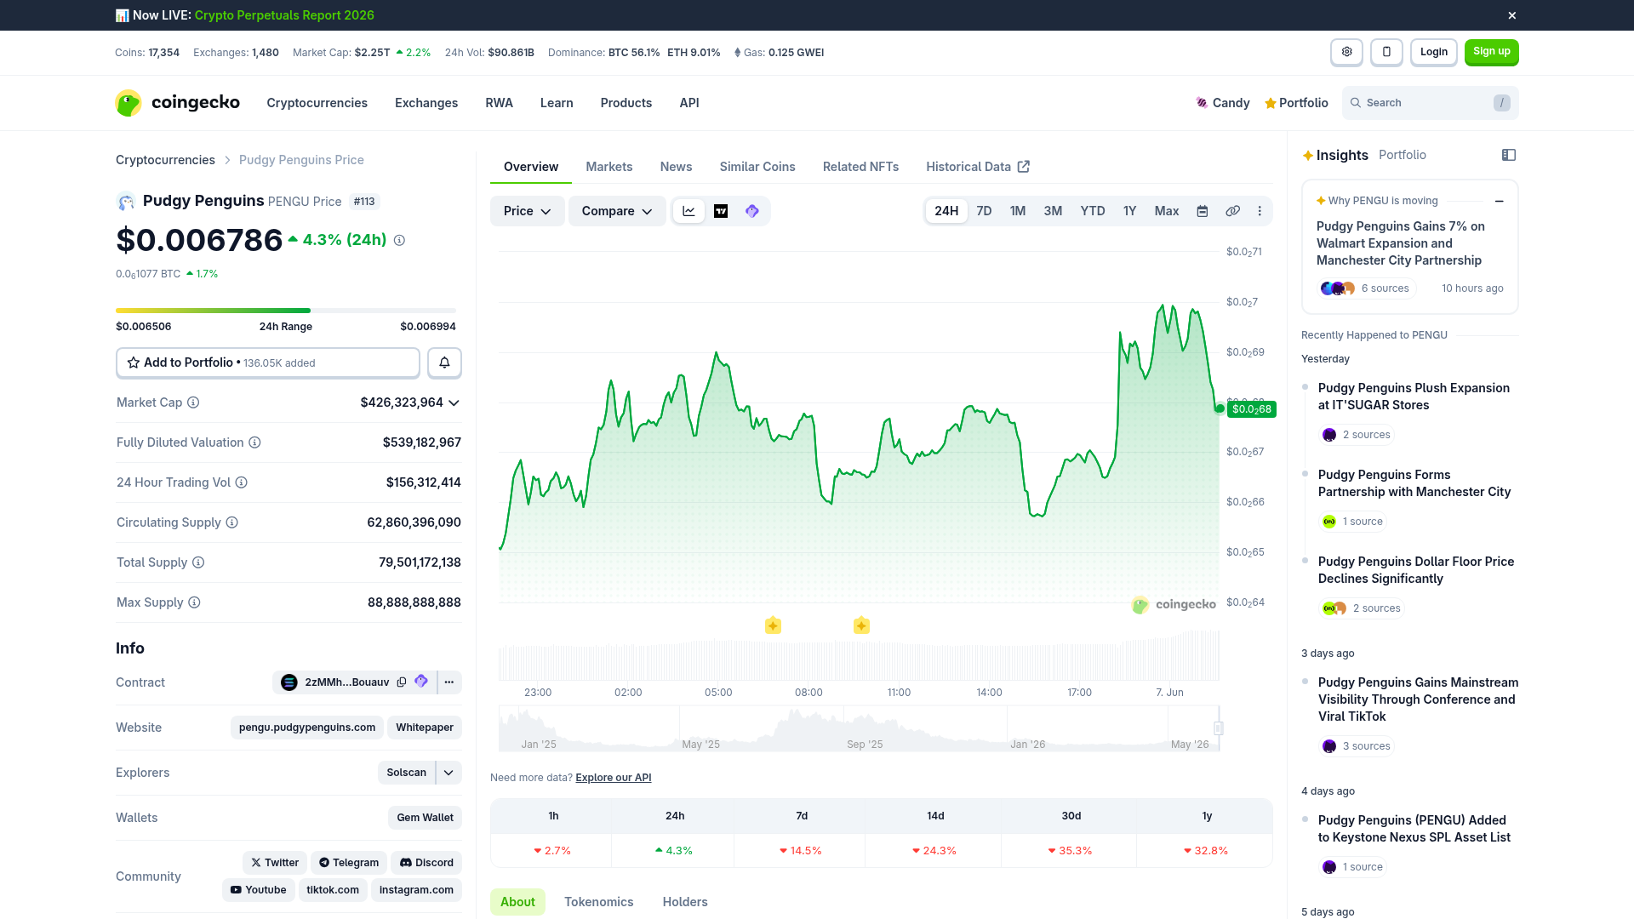Open Explore our API link
Viewport: 1634px width, 919px height.
coord(614,778)
